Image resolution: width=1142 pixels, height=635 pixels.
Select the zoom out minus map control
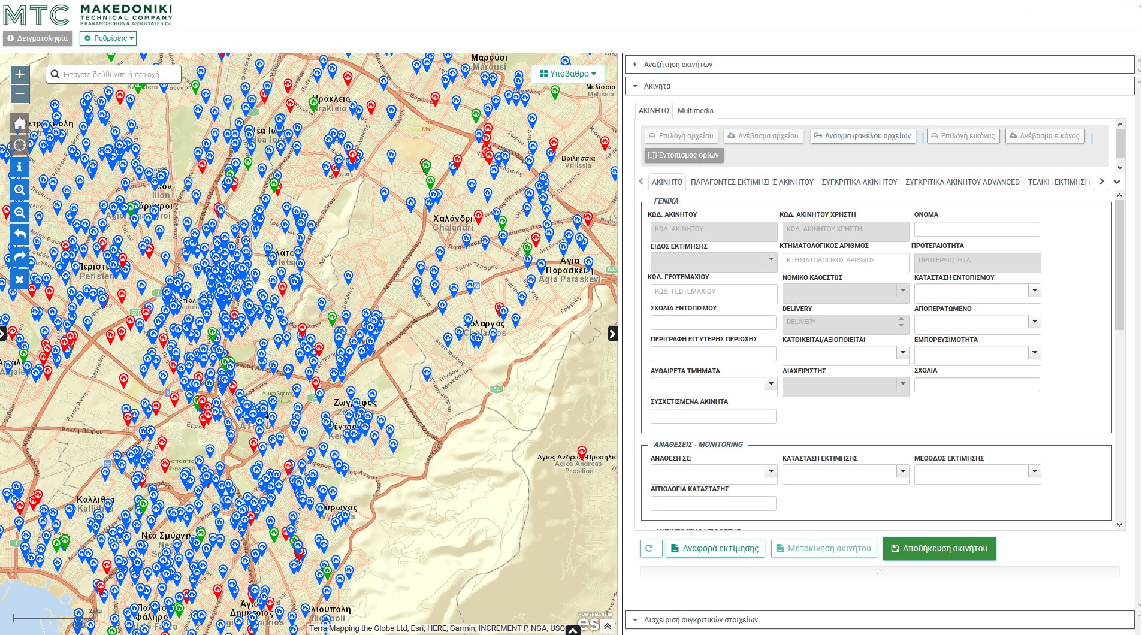20,93
